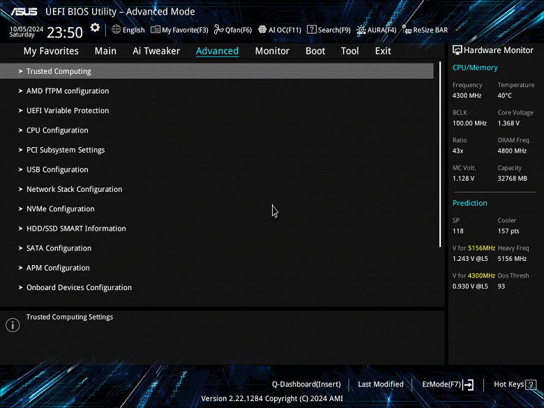This screenshot has height=408, width=544.
Task: Expand PCI Subsystem Settings
Action: click(216, 150)
